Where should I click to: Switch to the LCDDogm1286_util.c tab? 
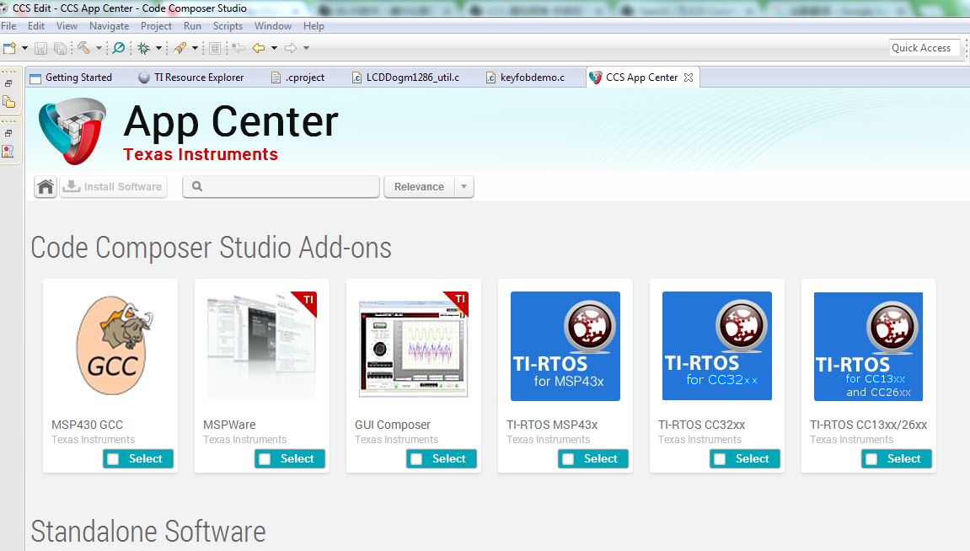[406, 78]
